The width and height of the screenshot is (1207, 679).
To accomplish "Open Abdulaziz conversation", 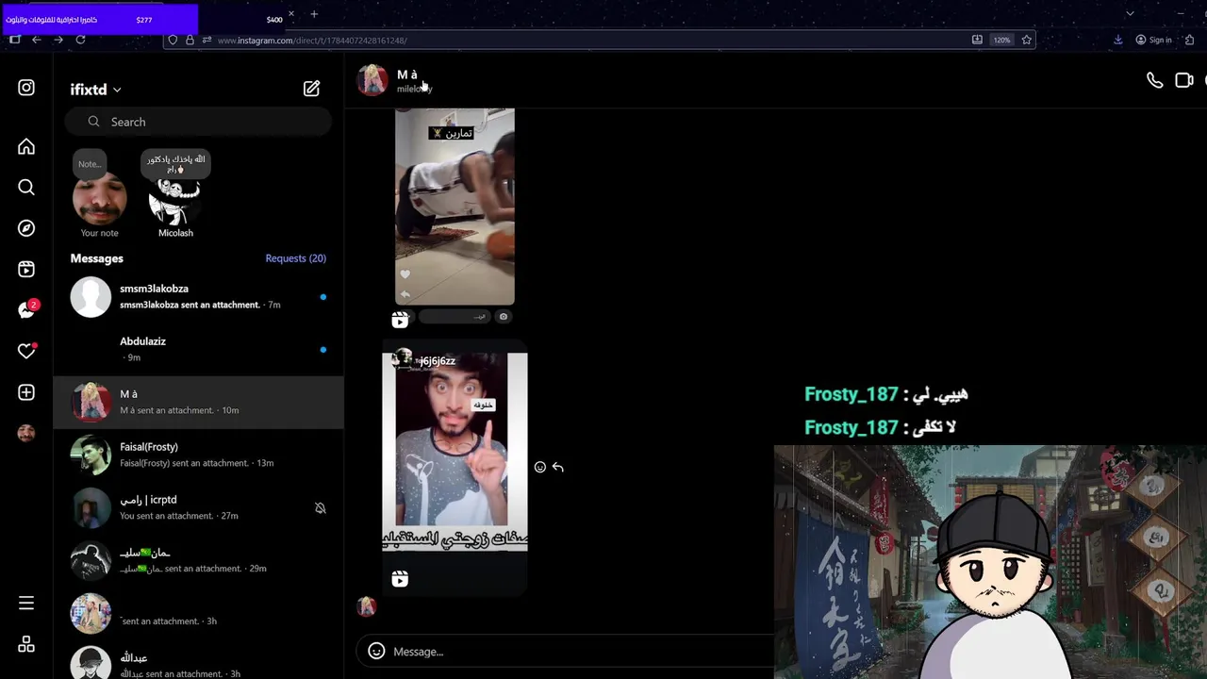I will tap(198, 350).
